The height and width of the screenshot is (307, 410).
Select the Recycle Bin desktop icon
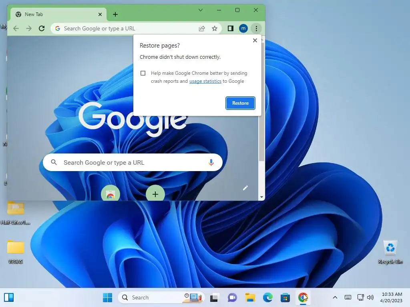click(x=390, y=252)
